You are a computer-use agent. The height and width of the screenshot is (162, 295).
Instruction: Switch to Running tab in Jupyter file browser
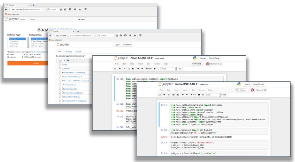coord(68,51)
